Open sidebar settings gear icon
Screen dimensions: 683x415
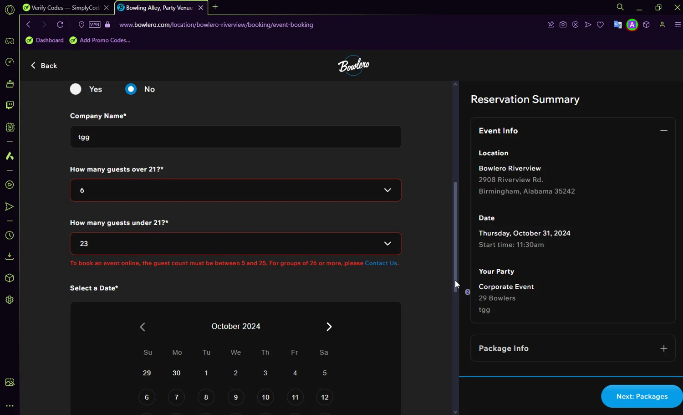[10, 300]
